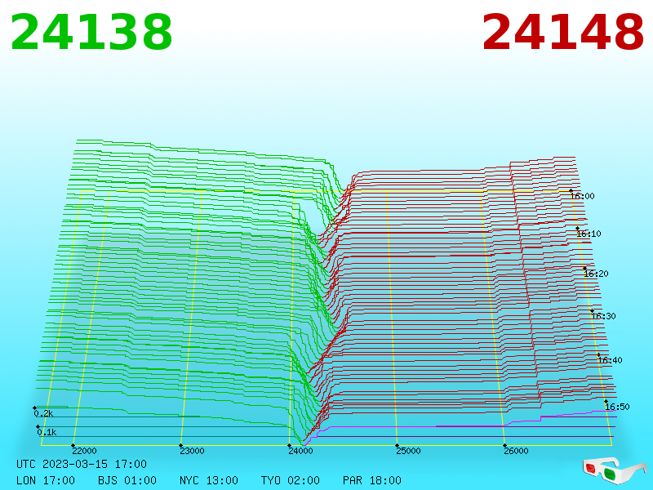Viewport: 653px width, 490px height.
Task: Click the BJS 01:00 clock
Action: point(127,480)
